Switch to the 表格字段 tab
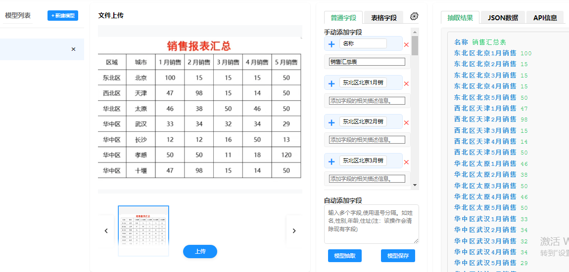The image size is (569, 272). pyautogui.click(x=383, y=18)
